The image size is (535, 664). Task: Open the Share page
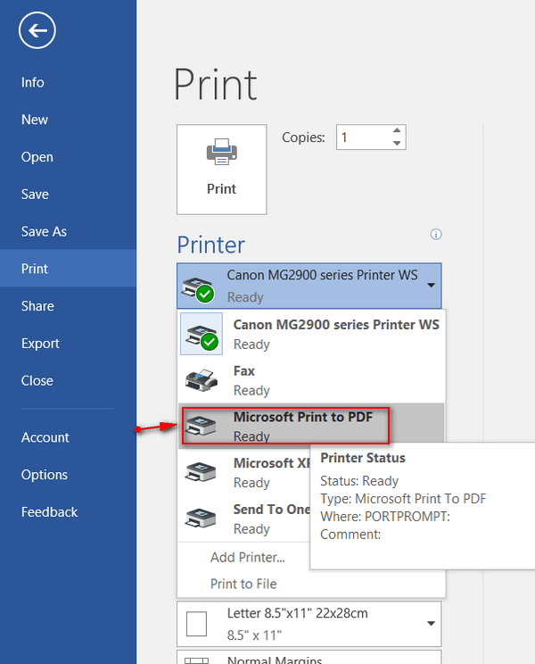[x=37, y=306]
